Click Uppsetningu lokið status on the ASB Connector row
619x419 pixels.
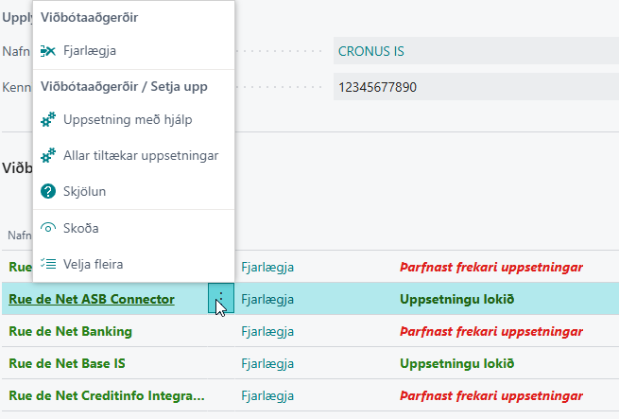pyautogui.click(x=456, y=299)
